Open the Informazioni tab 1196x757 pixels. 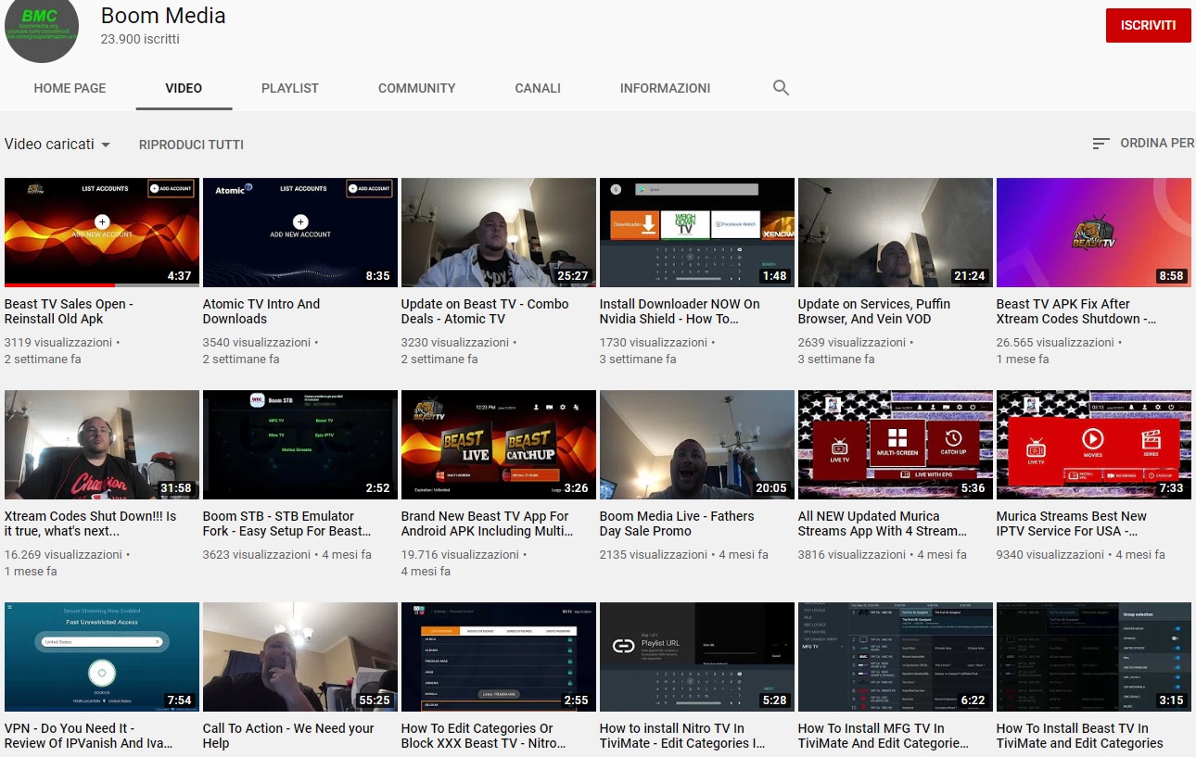(x=665, y=88)
